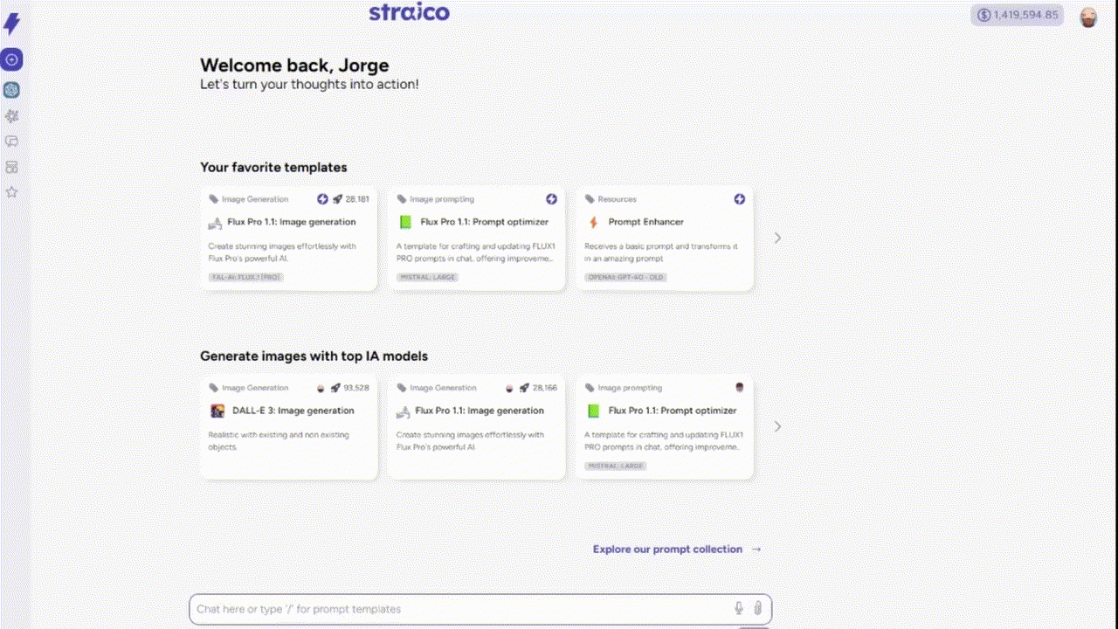Click bolt badge on favorite Flux Prompt optimizer card

tap(551, 199)
